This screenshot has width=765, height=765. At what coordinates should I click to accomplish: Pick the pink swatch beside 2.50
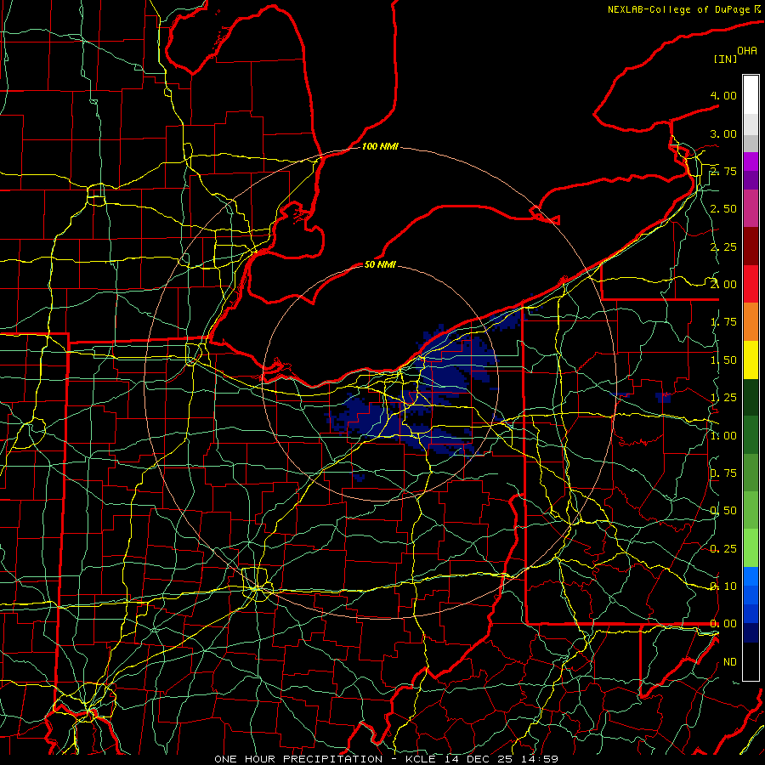[x=751, y=208]
